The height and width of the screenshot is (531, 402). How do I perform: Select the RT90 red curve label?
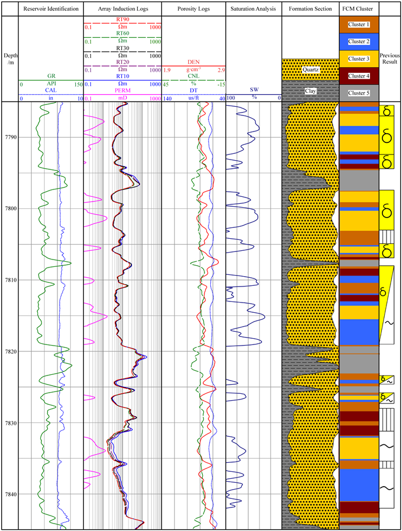tap(122, 20)
